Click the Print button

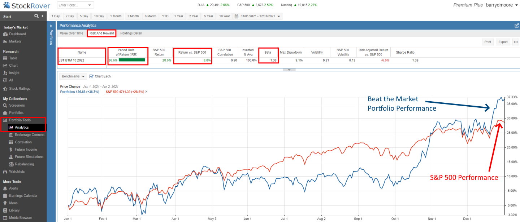pyautogui.click(x=487, y=41)
